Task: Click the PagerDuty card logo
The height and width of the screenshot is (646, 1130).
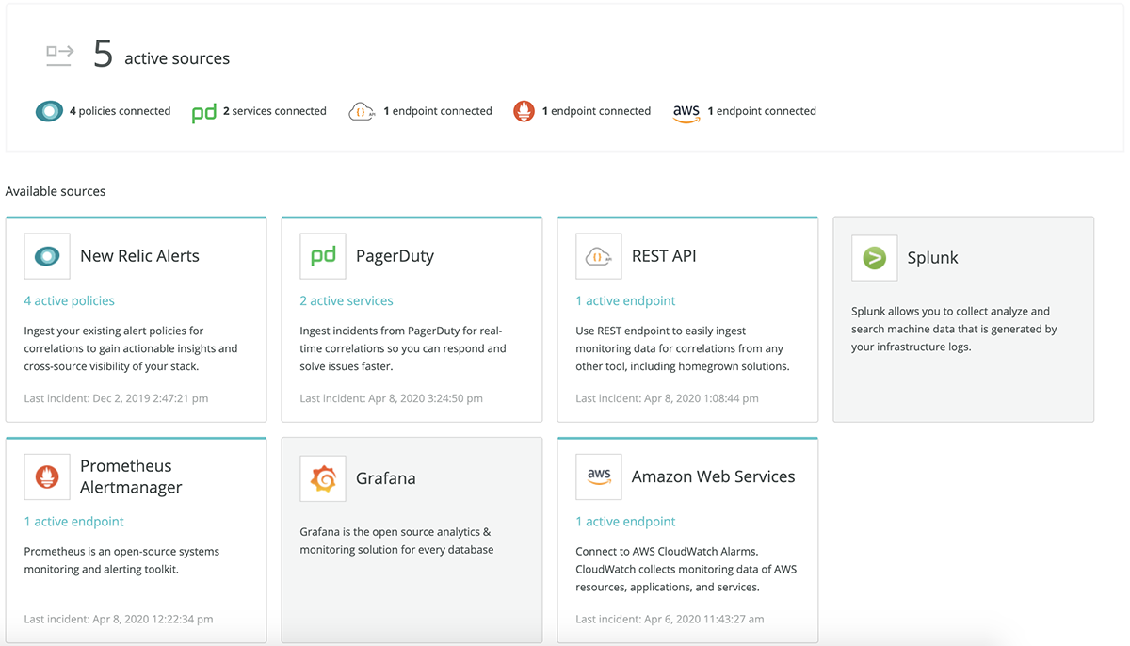Action: 323,256
